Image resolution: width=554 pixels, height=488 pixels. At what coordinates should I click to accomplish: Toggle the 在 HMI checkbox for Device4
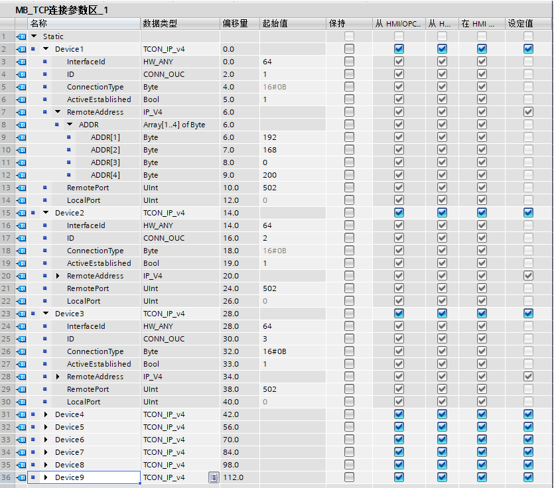(482, 414)
